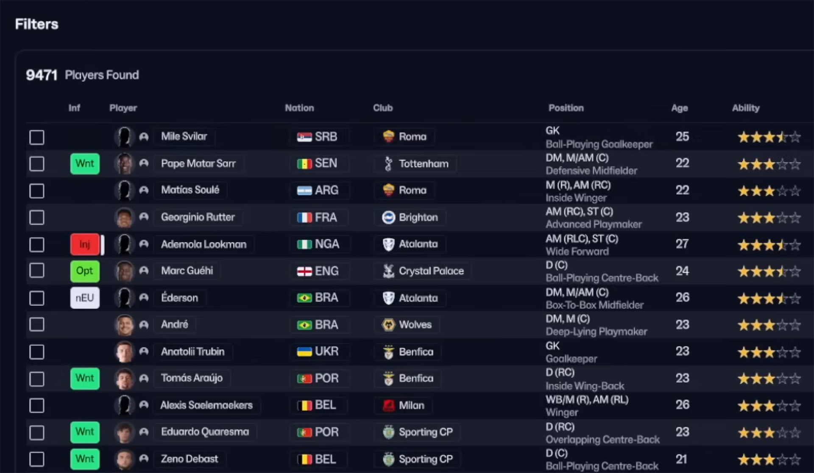Sort players by the Age column header
Image resolution: width=814 pixels, height=473 pixels.
pos(679,108)
